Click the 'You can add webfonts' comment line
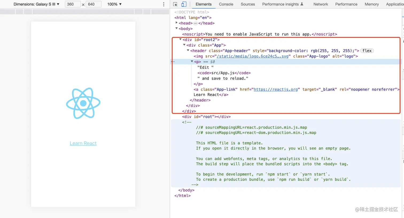The image size is (404, 218). pos(264,159)
